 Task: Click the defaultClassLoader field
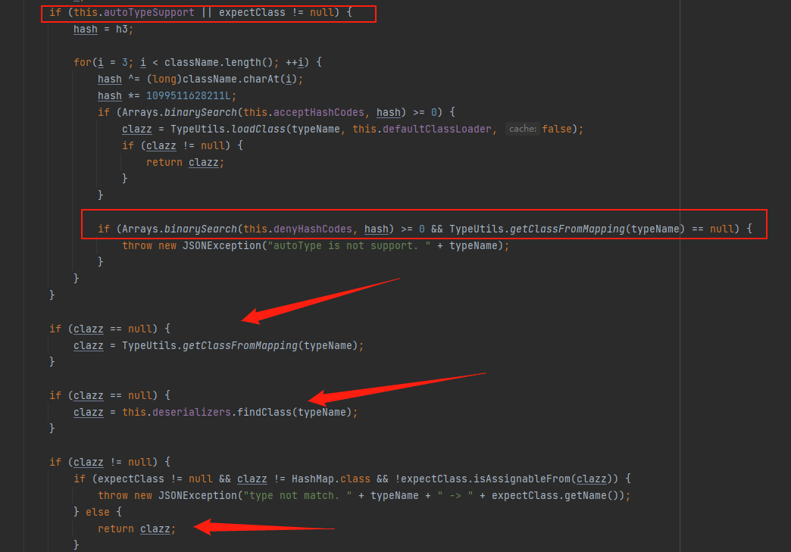pos(437,129)
